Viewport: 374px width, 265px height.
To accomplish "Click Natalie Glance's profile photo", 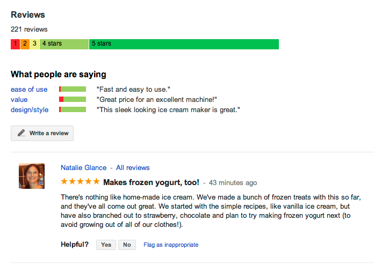I will coord(32,176).
